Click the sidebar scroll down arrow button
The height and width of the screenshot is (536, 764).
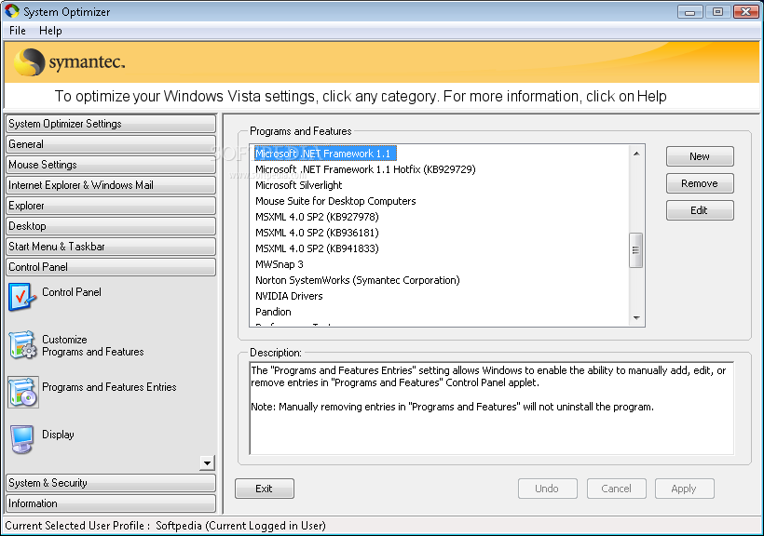207,463
